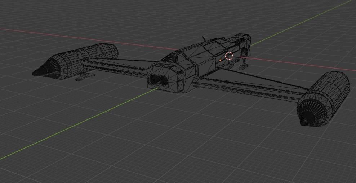Viewport: 356px width, 183px height.
Task: Click the orange object origin dot
Action: point(220,60)
